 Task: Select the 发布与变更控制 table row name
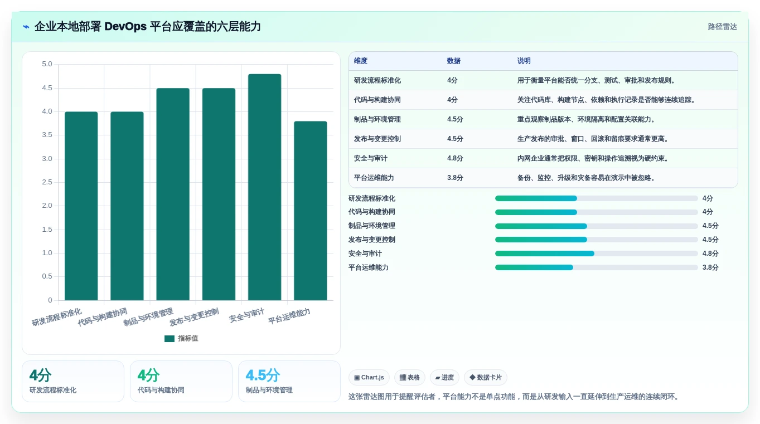tap(377, 139)
